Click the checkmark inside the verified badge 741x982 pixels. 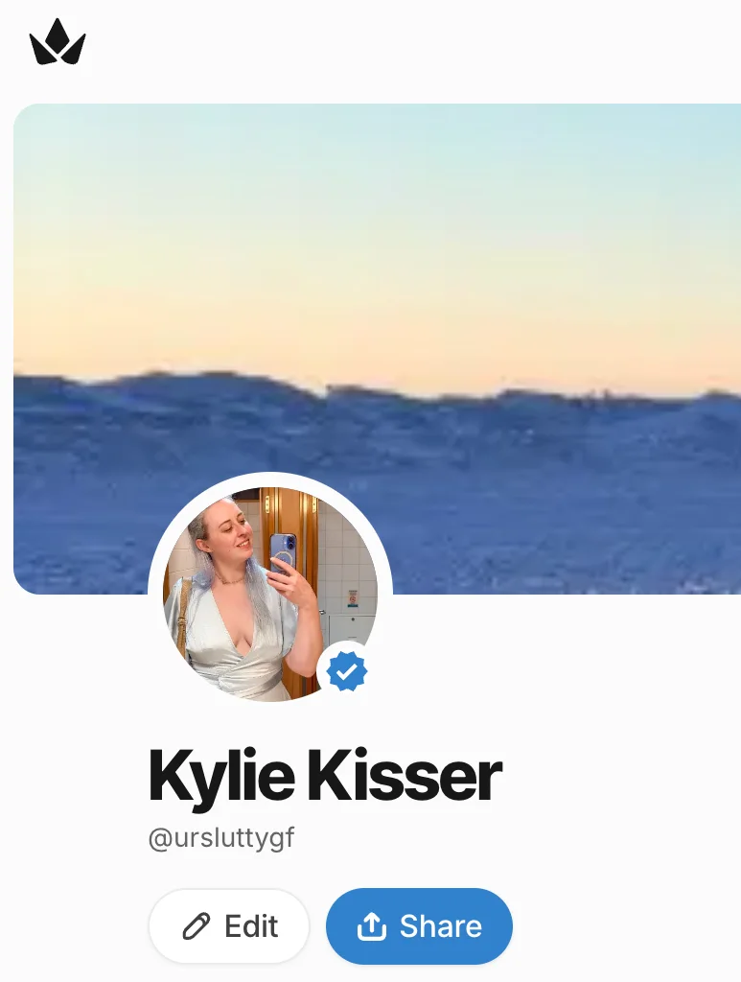[x=347, y=672]
